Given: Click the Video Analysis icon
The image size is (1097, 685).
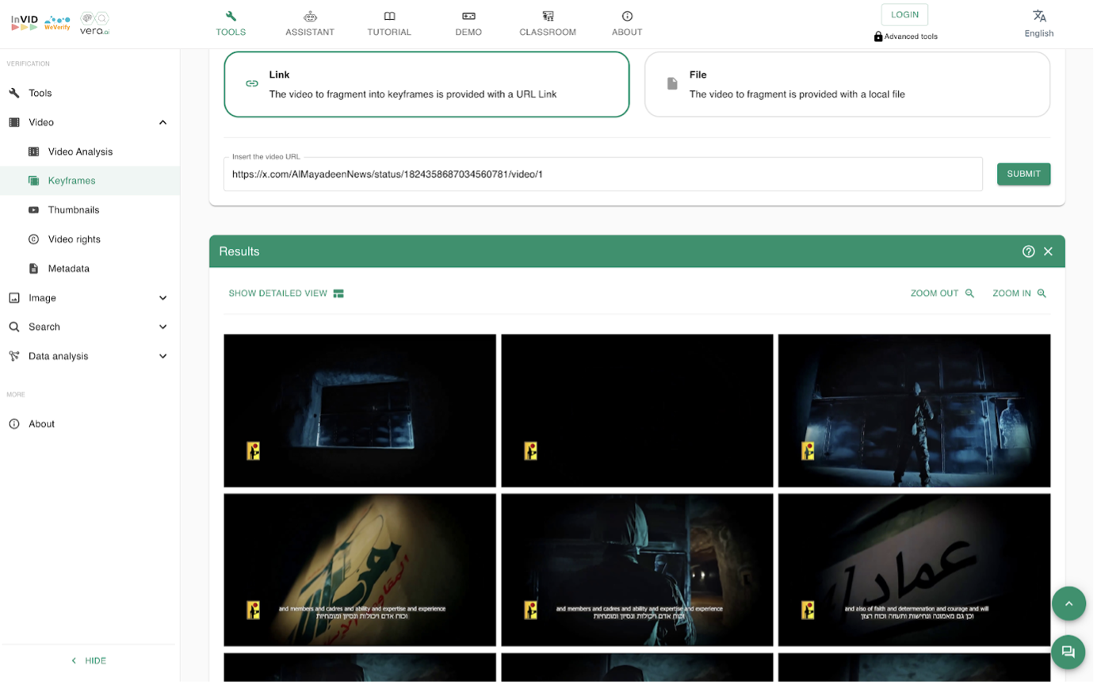Looking at the screenshot, I should [x=33, y=151].
